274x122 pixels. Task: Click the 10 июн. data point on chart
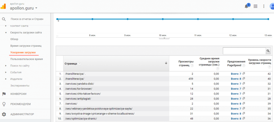coord(163,19)
